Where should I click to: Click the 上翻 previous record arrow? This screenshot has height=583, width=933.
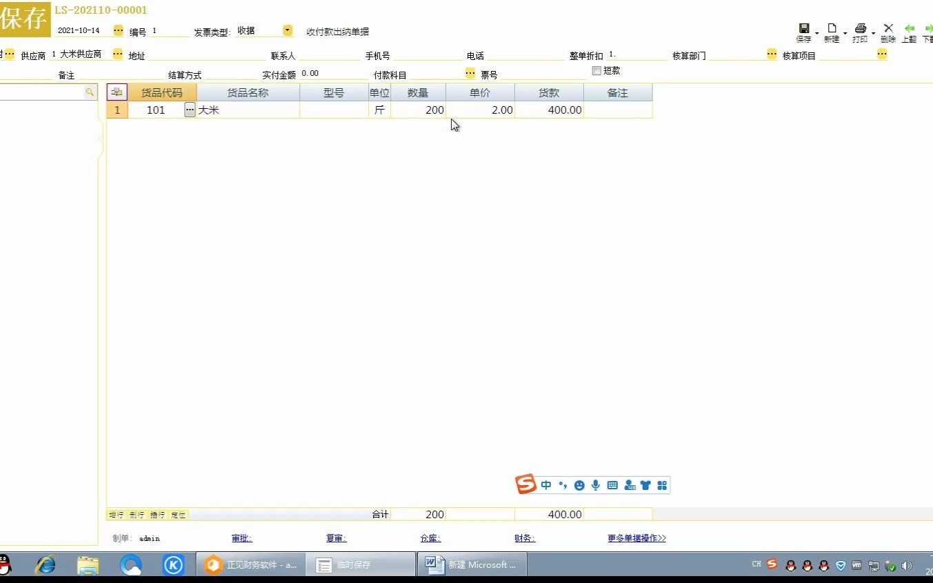click(x=909, y=29)
